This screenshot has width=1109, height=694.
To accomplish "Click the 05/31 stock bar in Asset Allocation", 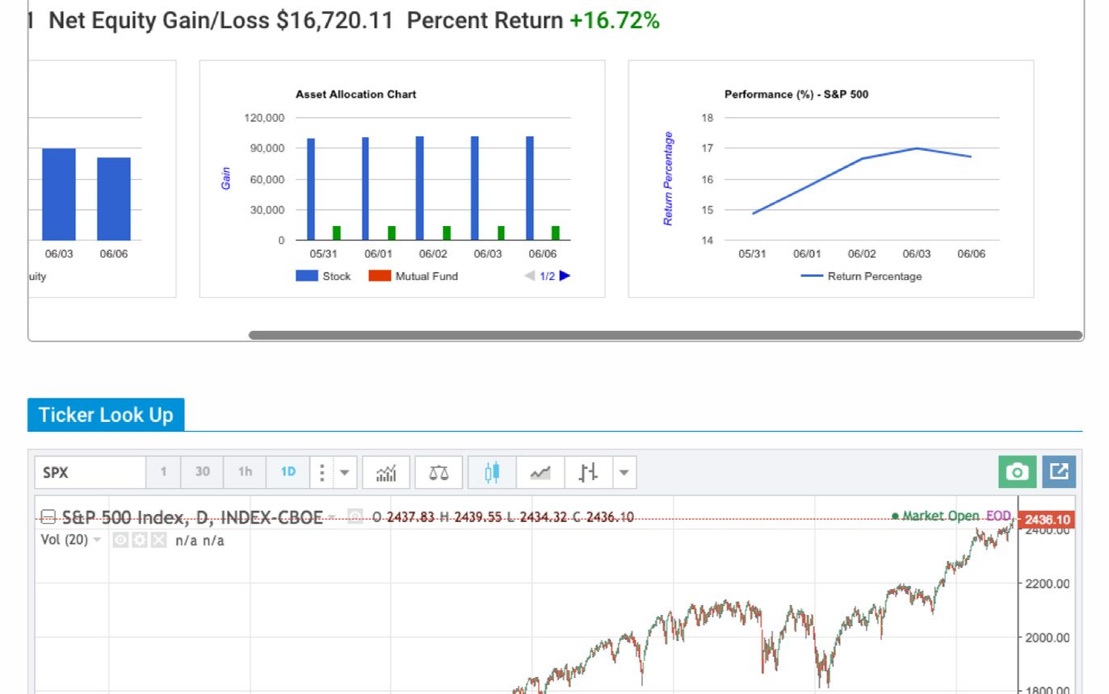I will coord(311,189).
